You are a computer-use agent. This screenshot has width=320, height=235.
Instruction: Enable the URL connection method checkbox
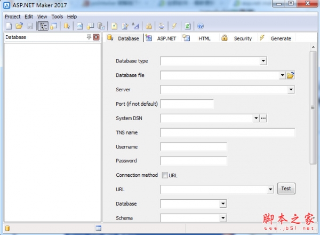pos(165,175)
